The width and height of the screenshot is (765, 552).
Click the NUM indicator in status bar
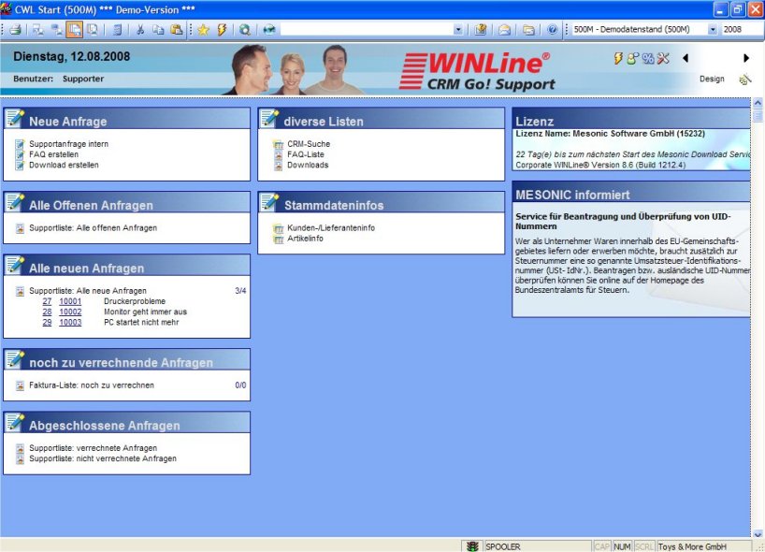tap(622, 546)
